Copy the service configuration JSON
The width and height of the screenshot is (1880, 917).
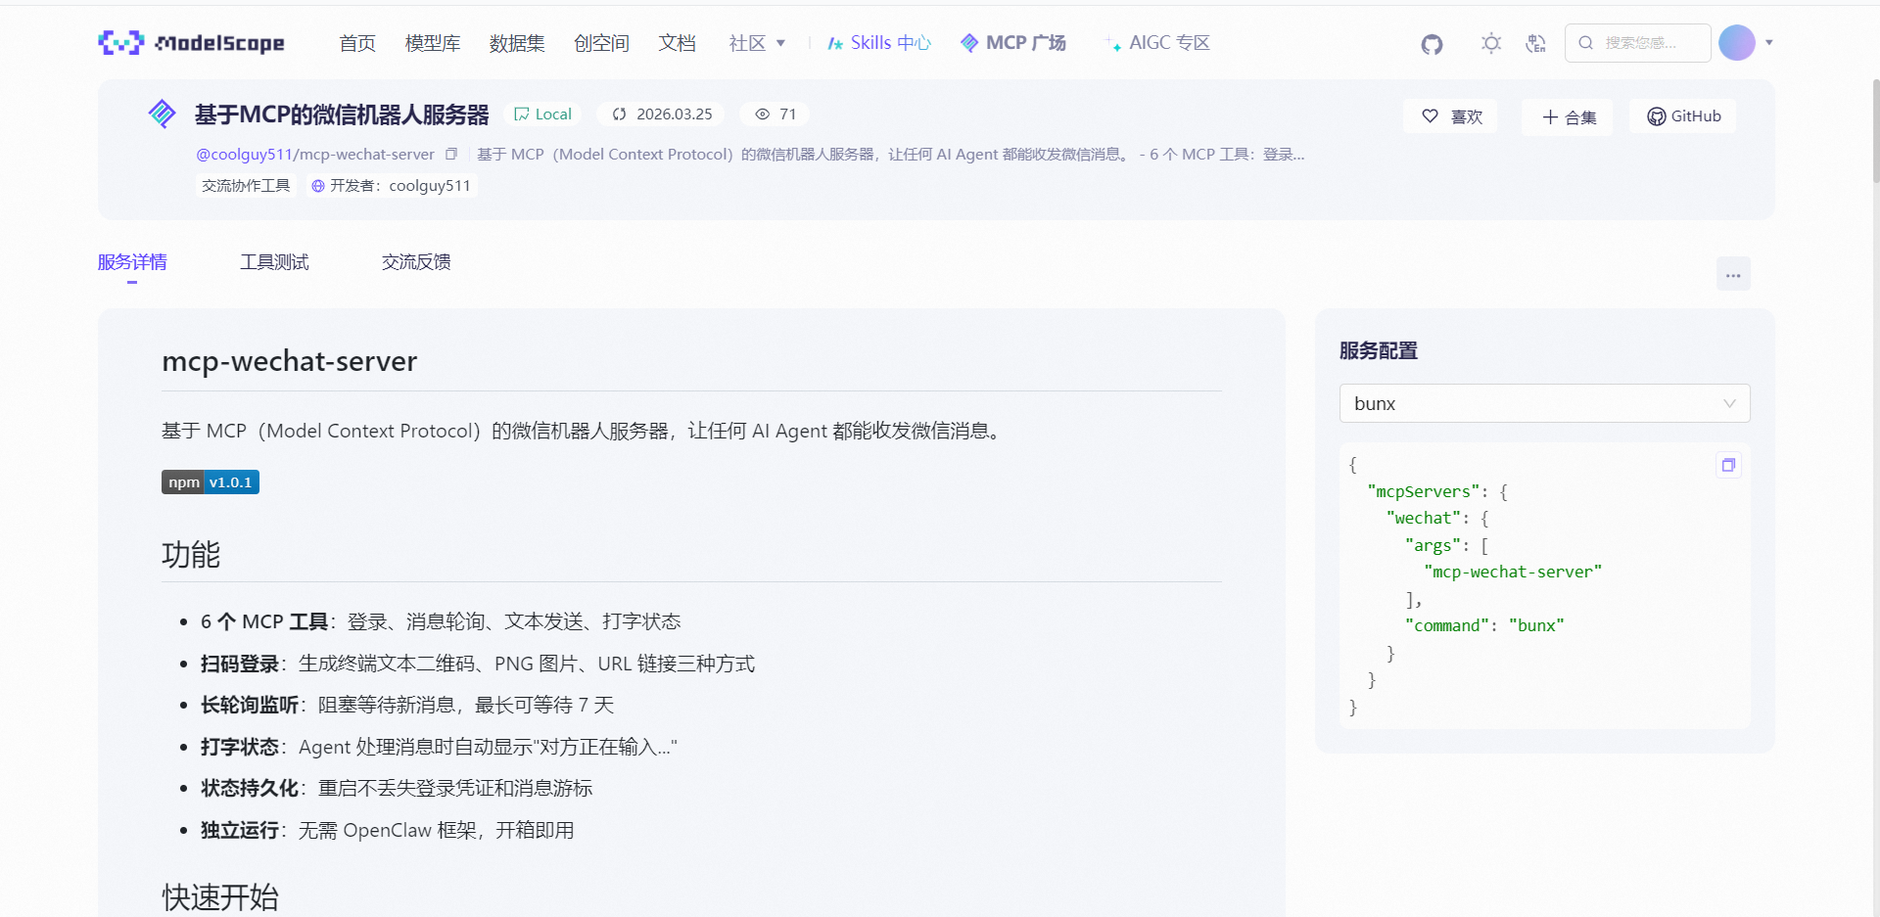click(x=1728, y=465)
